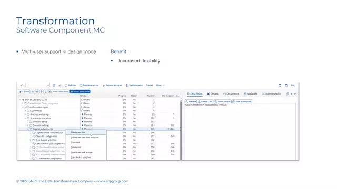Select Organizational unit selection in the tree
This screenshot has width=337, height=189.
tap(49, 133)
